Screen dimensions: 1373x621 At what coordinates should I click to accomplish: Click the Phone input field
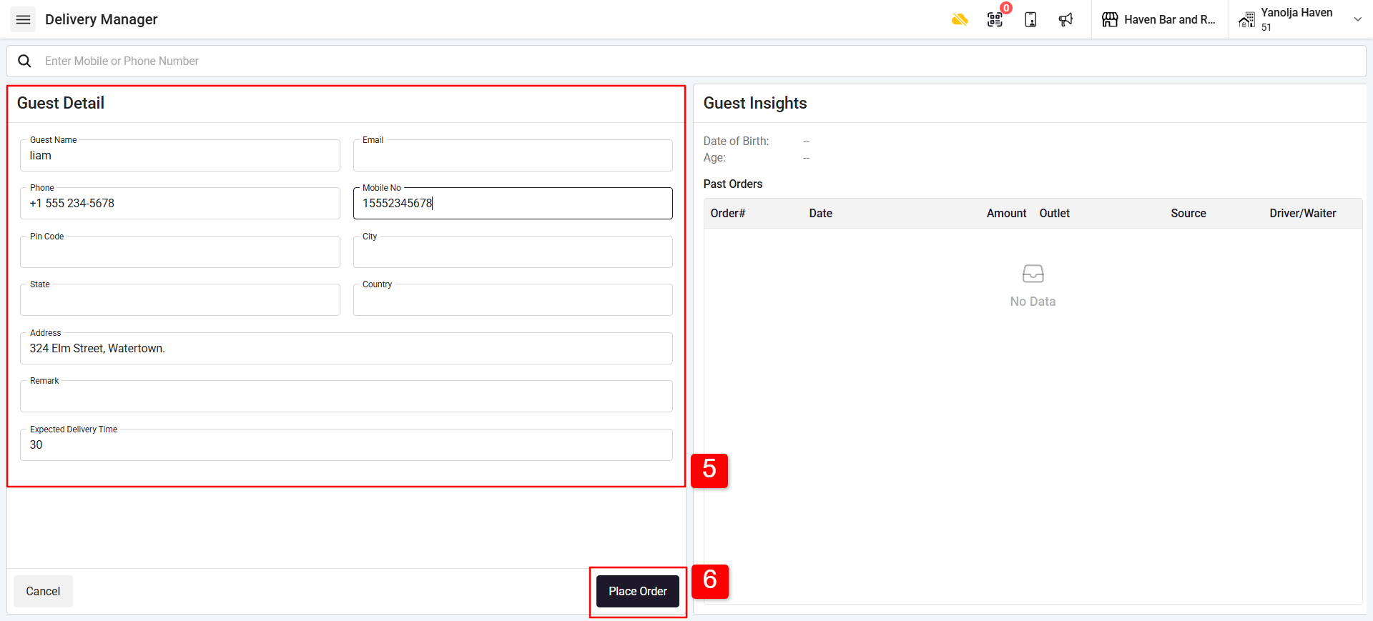click(180, 203)
